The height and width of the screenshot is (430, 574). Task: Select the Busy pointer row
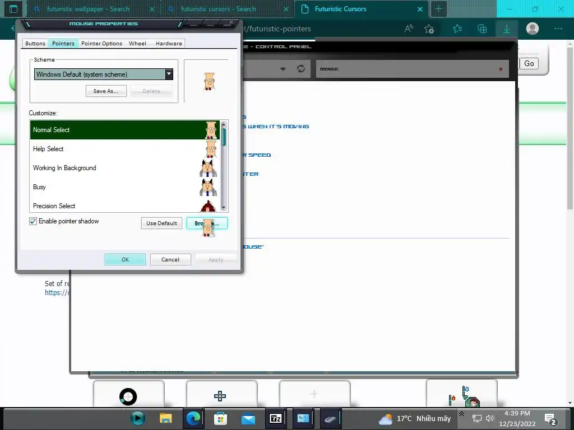pyautogui.click(x=125, y=187)
